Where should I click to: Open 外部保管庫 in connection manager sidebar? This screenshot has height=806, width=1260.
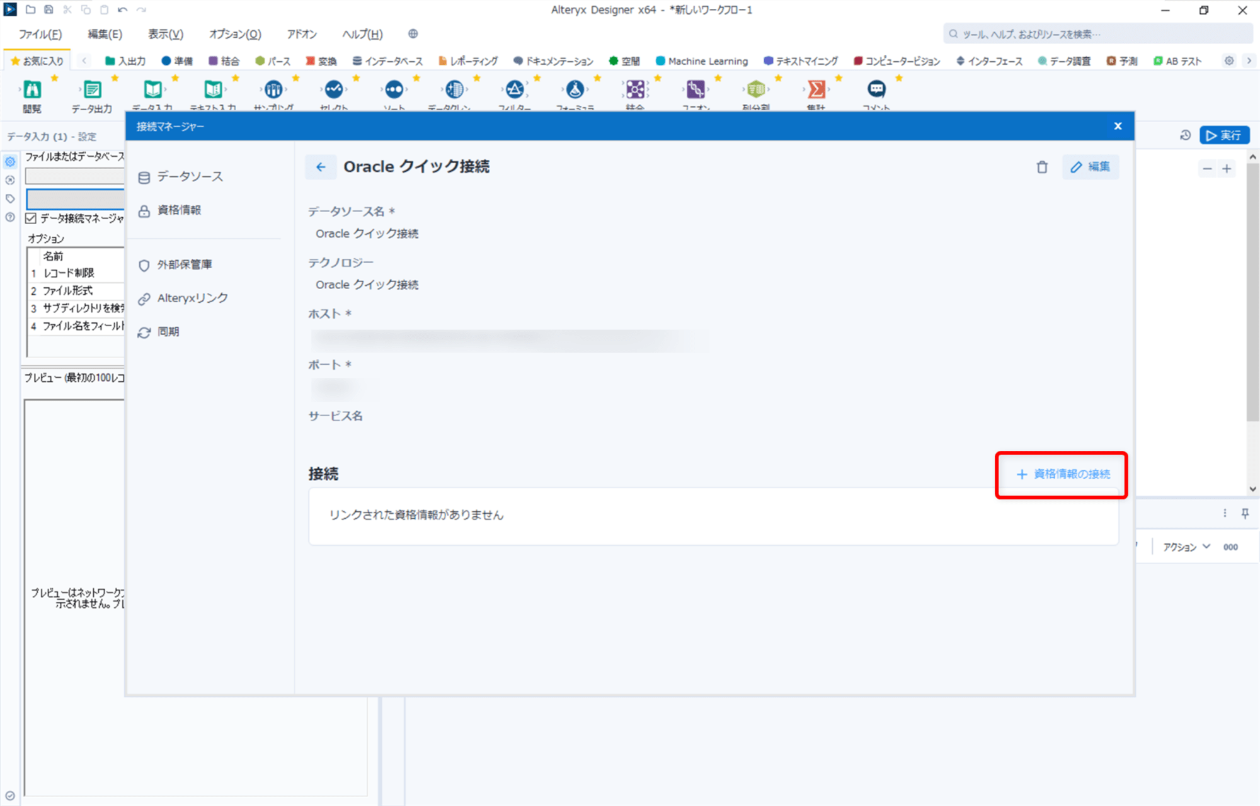(x=175, y=264)
